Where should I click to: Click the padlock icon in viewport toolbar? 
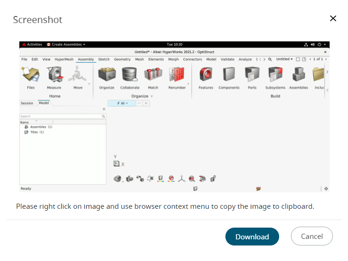click(x=213, y=179)
